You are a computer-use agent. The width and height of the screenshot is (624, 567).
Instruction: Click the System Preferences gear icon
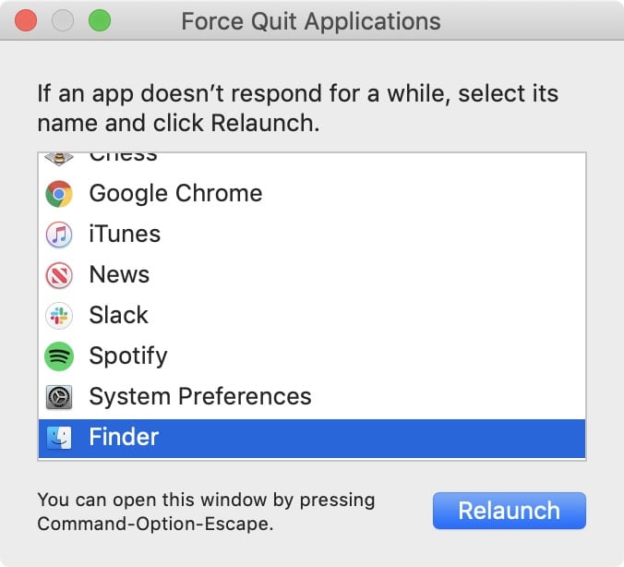tap(59, 397)
